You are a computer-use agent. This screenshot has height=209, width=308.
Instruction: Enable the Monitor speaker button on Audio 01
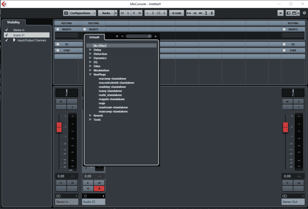tap(88, 189)
